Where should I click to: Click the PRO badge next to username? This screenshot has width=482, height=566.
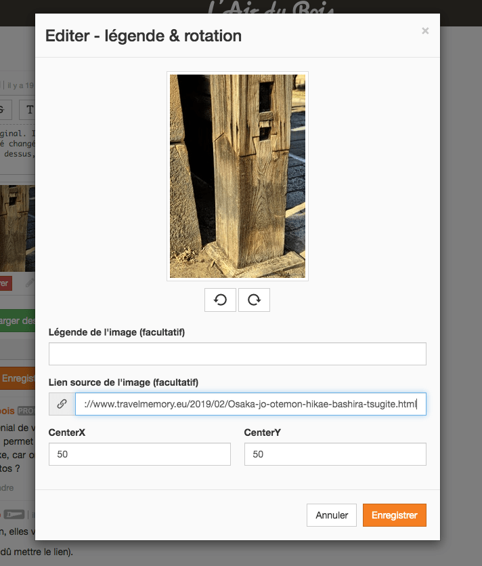point(26,411)
